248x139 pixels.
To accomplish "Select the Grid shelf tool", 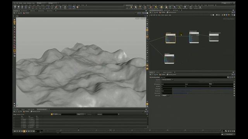I will [29, 7].
